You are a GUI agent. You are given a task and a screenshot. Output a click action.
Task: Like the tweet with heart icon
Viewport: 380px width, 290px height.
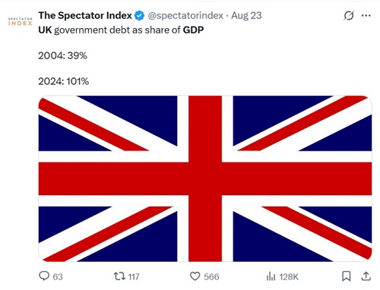point(195,276)
